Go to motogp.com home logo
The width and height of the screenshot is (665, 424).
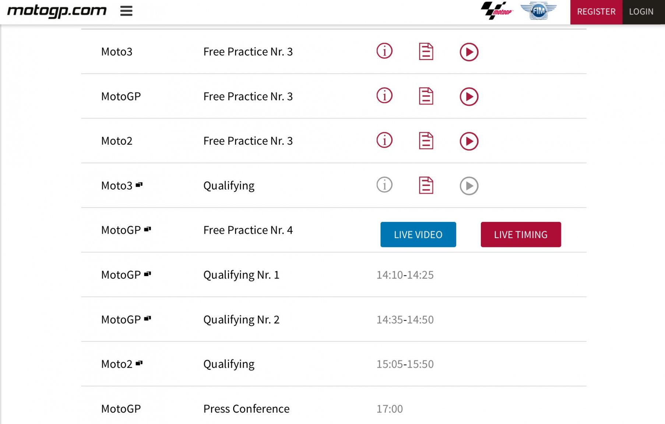point(57,11)
